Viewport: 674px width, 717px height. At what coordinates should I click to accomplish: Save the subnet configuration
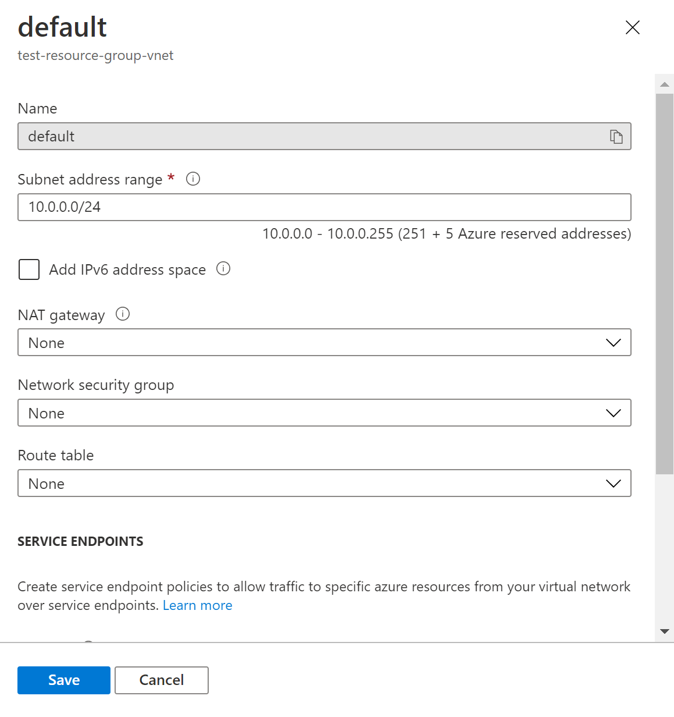(x=64, y=680)
